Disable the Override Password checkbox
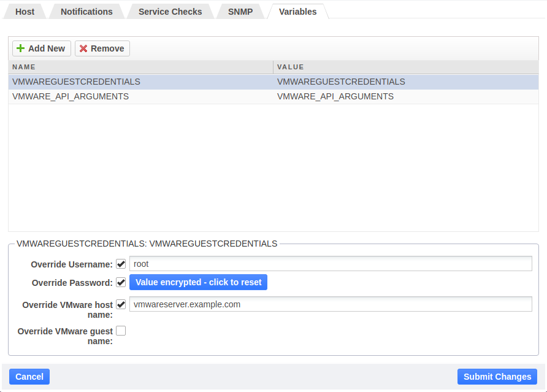Screen dimensions: 547x392 [x=121, y=282]
